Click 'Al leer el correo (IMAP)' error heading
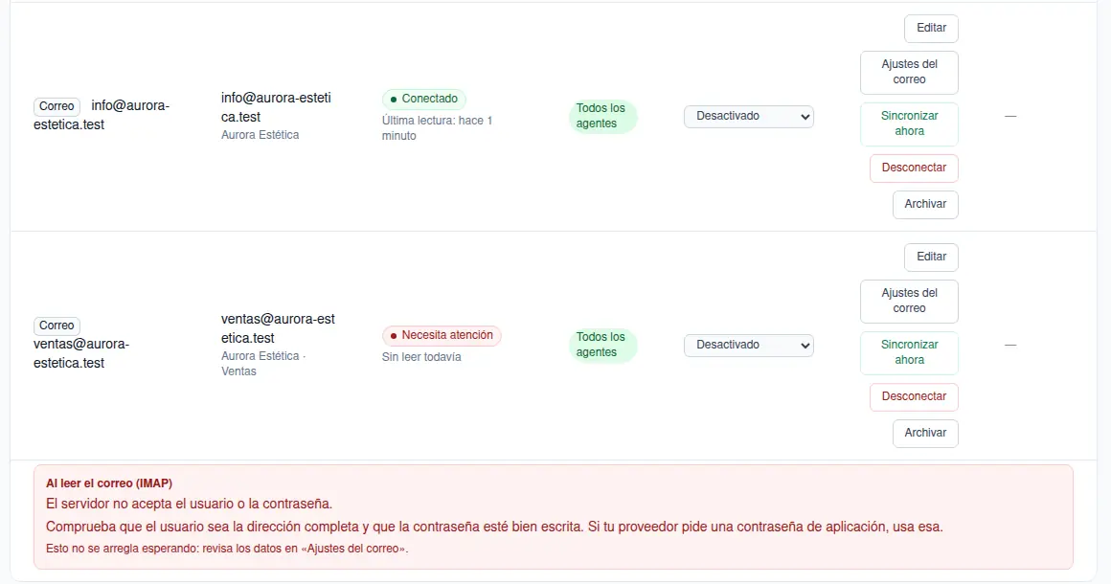This screenshot has width=1111, height=584. pos(109,483)
